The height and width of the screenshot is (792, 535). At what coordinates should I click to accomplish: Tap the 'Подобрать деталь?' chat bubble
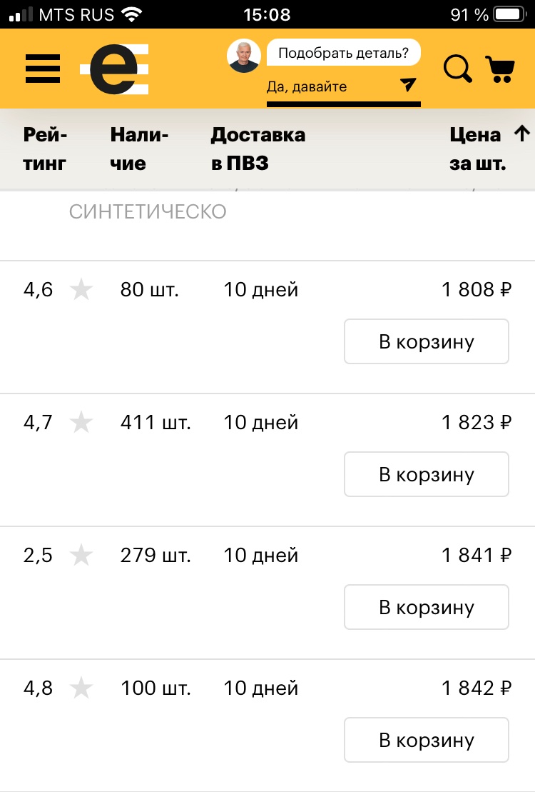pyautogui.click(x=343, y=53)
